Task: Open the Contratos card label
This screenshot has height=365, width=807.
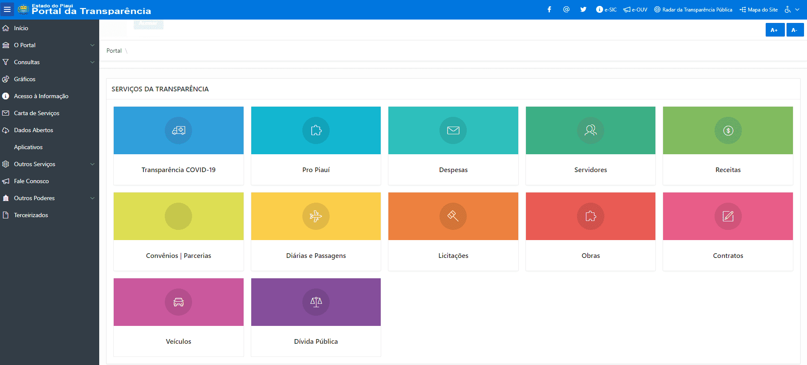Action: pyautogui.click(x=728, y=255)
